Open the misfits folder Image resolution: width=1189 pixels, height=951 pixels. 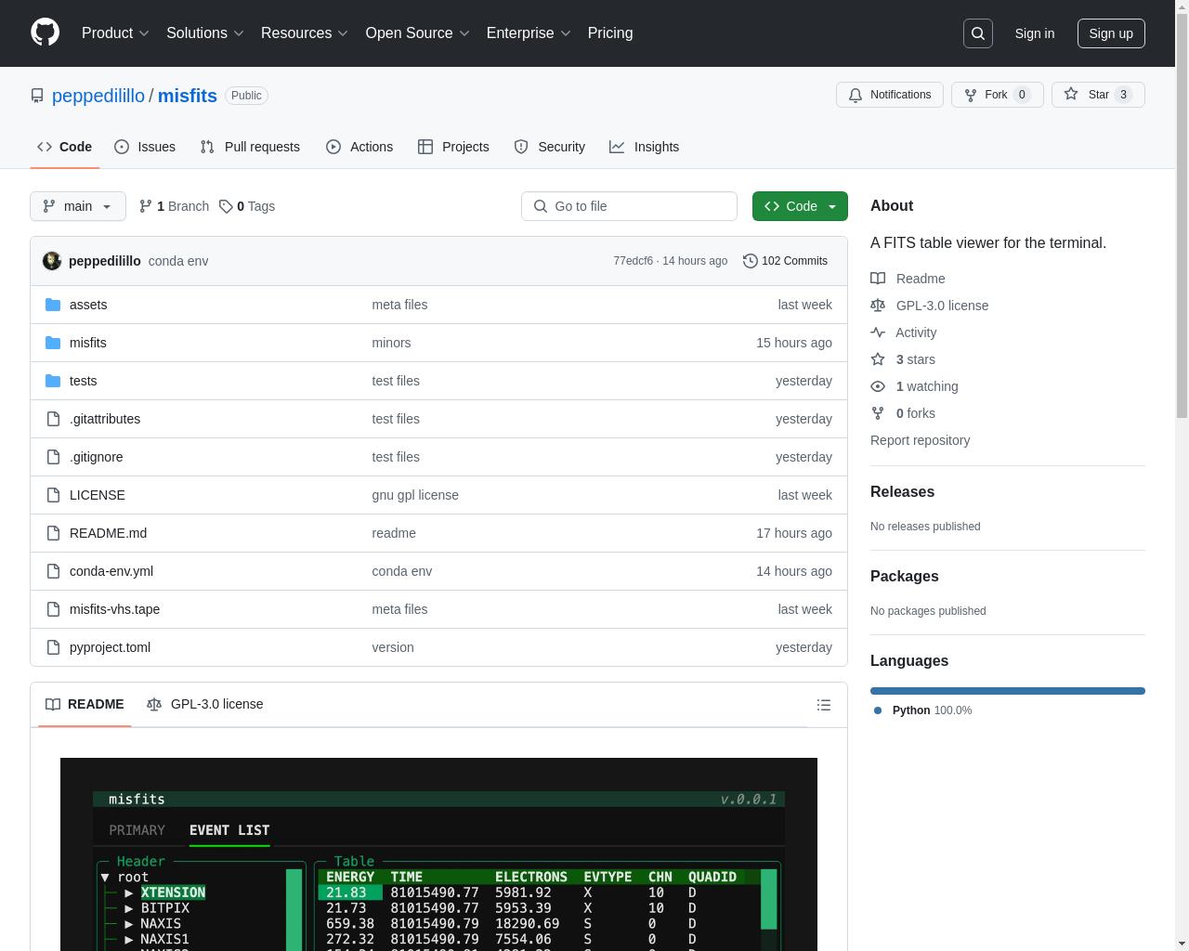[88, 343]
